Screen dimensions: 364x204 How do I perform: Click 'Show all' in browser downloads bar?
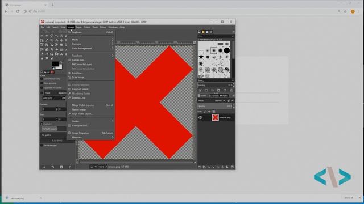[x=349, y=198]
